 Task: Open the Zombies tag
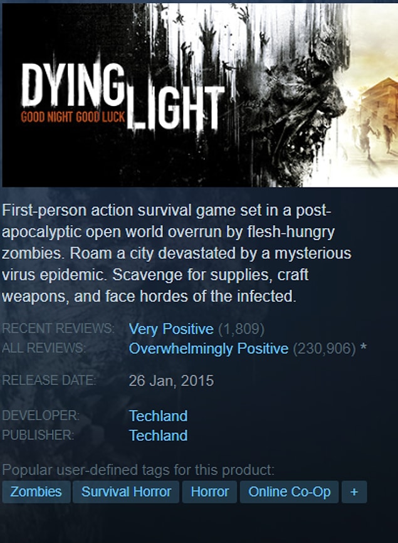click(x=36, y=492)
